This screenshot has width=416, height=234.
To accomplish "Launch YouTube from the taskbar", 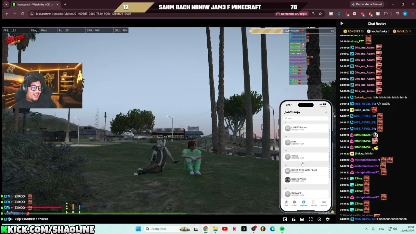I will tap(225, 229).
